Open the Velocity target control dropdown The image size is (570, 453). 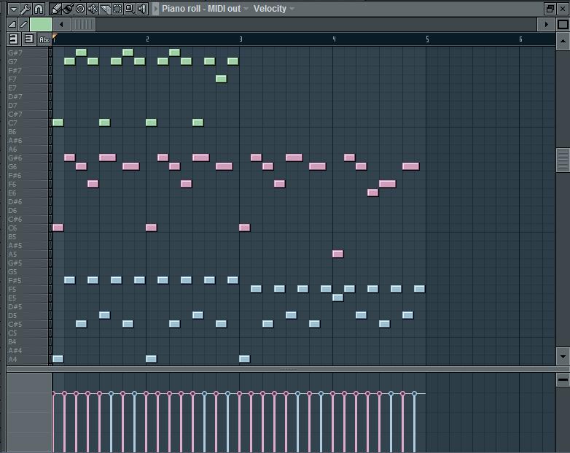(x=292, y=9)
